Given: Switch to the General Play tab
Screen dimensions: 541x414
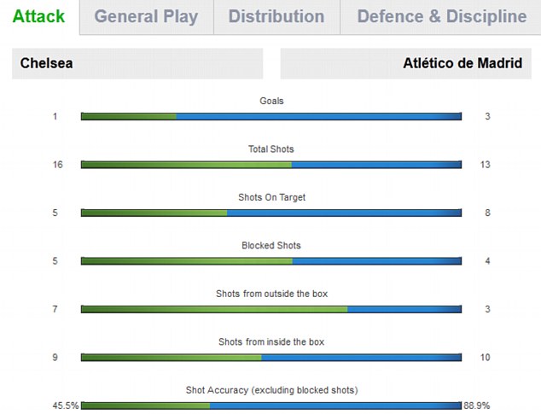Looking at the screenshot, I should click(146, 16).
